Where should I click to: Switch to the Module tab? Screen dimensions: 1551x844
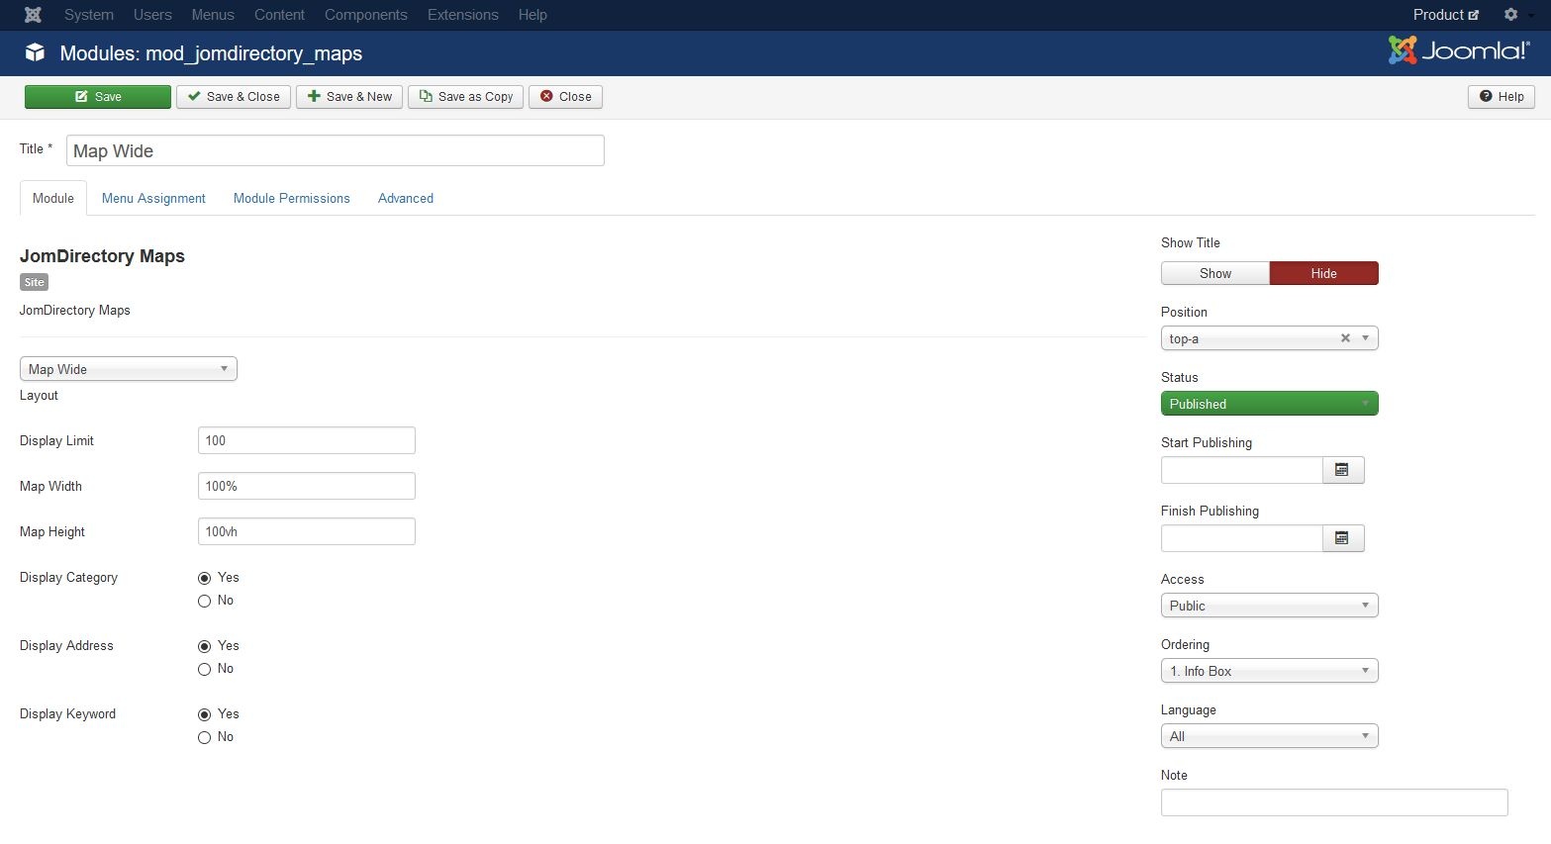53,198
